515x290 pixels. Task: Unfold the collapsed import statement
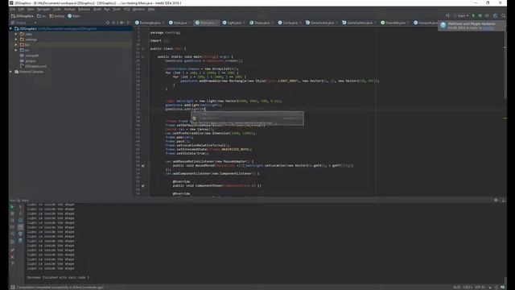click(167, 40)
